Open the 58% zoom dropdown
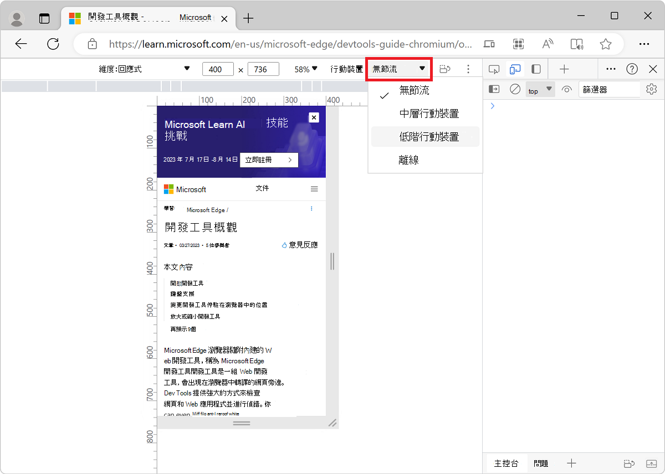 pos(304,69)
